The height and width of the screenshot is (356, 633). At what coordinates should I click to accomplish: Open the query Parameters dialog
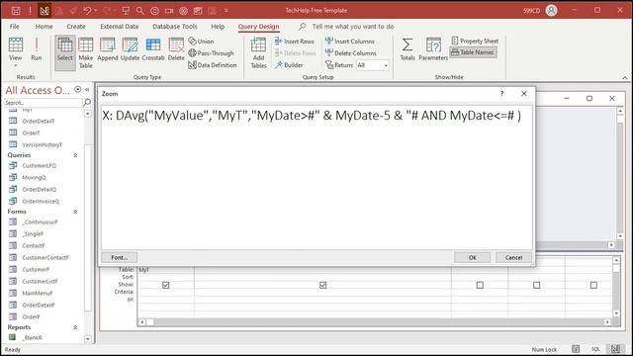coord(433,49)
